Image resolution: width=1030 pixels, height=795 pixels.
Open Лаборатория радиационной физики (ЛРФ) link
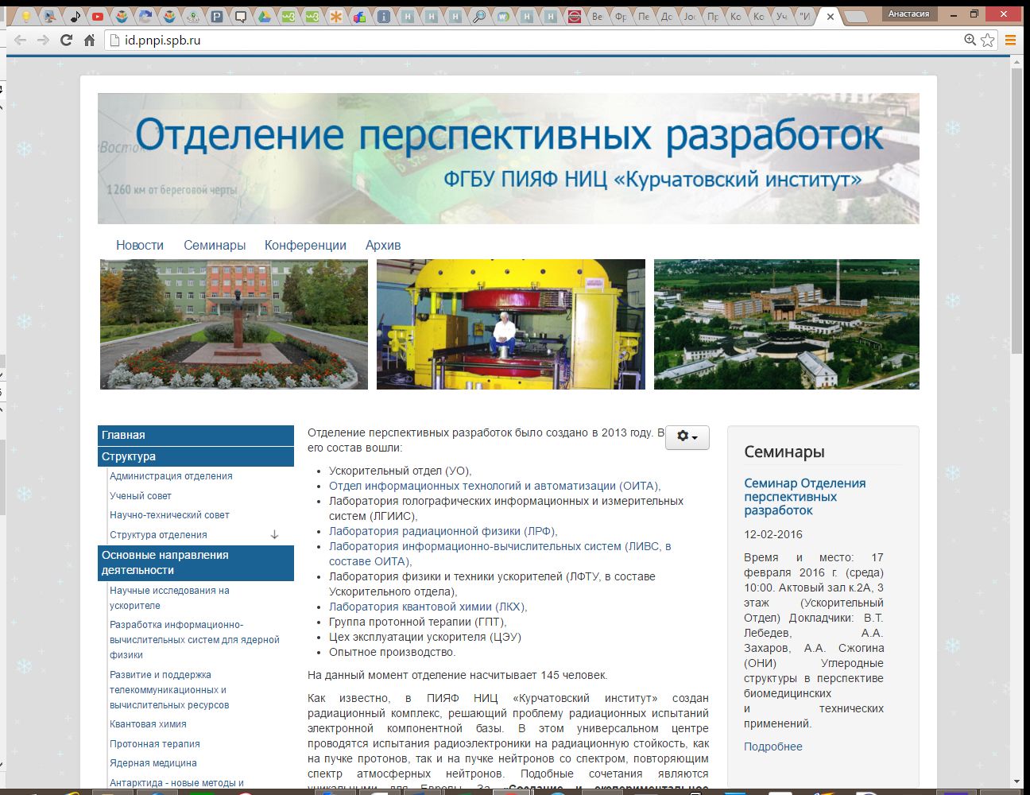pyautogui.click(x=443, y=531)
